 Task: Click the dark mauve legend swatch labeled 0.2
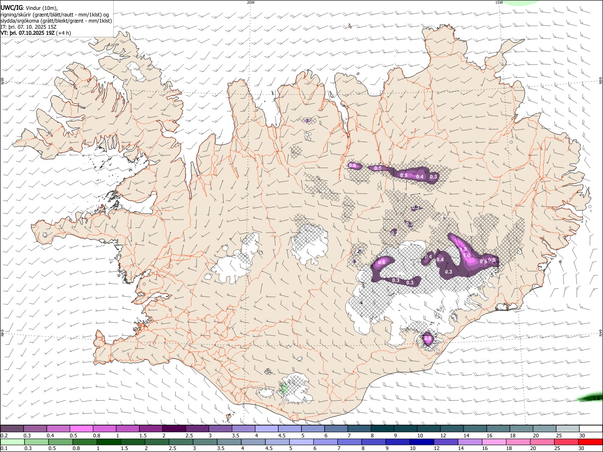tap(12, 429)
